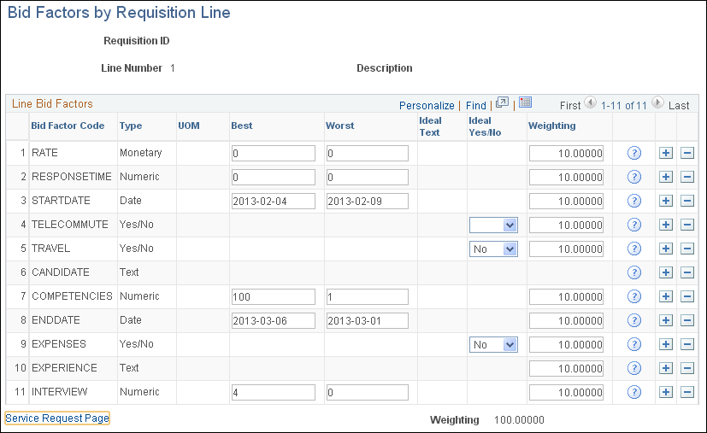Edit the Worst date for ENDDATE
The height and width of the screenshot is (433, 707).
(x=368, y=320)
